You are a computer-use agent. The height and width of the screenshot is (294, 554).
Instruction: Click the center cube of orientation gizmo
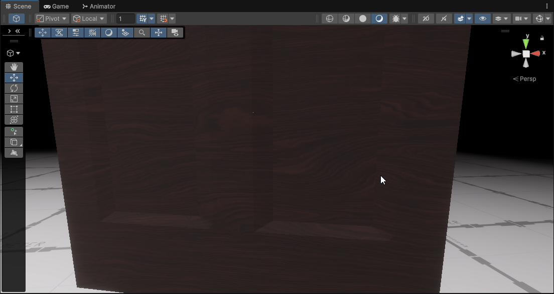click(x=526, y=54)
